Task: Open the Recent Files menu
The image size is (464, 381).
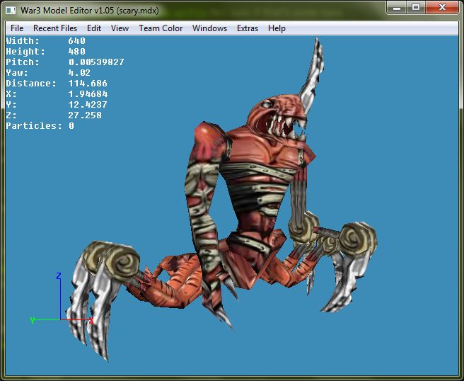Action: point(55,28)
